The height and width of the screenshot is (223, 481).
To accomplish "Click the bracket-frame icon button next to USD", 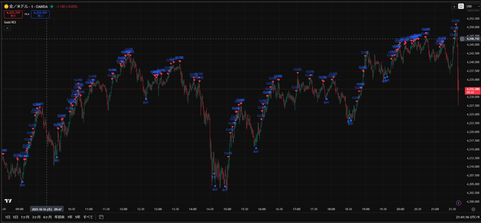I will 461,6.
